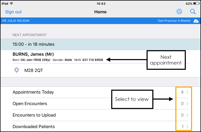Expand Downloaded Patients chevron
This screenshot has width=201, height=132.
point(187,127)
